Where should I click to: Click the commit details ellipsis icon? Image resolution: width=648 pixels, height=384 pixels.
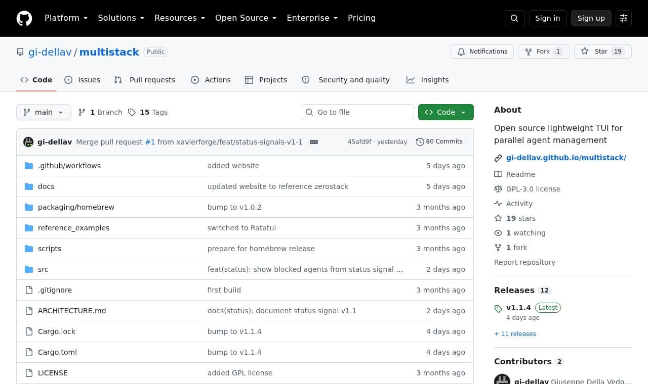314,142
